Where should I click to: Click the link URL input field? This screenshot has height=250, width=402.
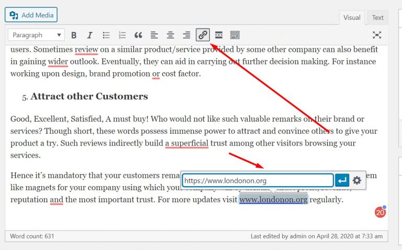[x=258, y=180]
